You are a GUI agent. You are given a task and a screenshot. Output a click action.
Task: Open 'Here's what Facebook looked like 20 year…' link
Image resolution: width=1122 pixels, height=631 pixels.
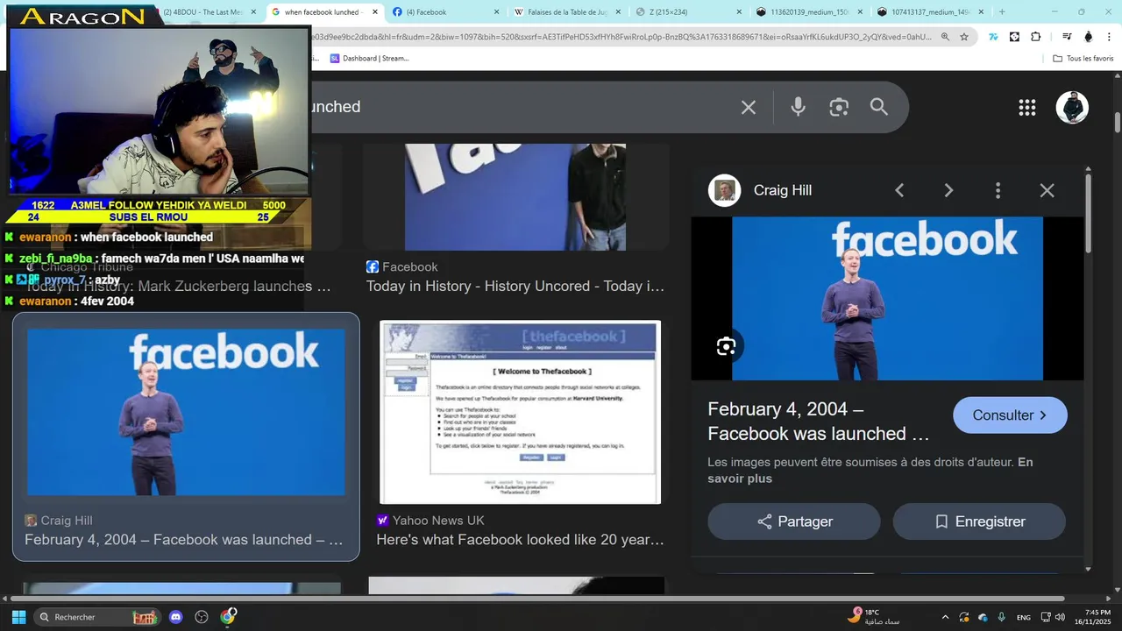click(x=520, y=540)
